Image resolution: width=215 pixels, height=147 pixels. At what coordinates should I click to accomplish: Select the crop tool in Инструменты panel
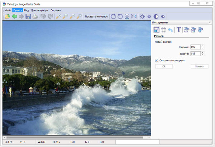coord(163,30)
